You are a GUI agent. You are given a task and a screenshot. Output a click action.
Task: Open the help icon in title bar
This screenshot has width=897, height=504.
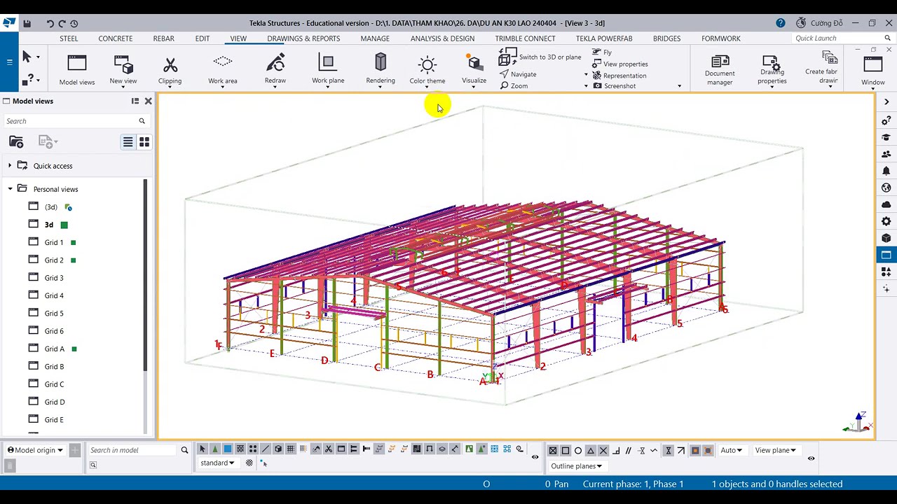coord(781,23)
